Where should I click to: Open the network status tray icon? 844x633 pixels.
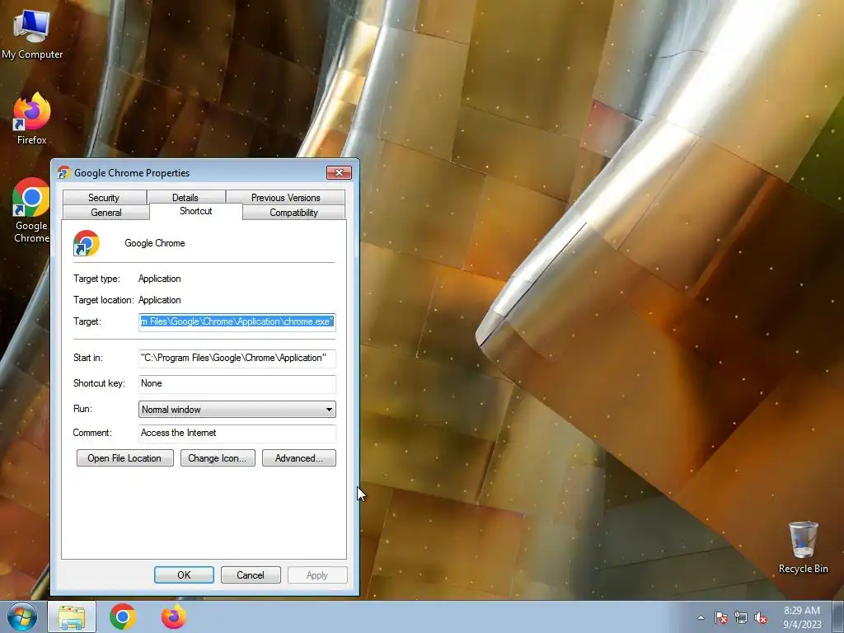(x=741, y=617)
